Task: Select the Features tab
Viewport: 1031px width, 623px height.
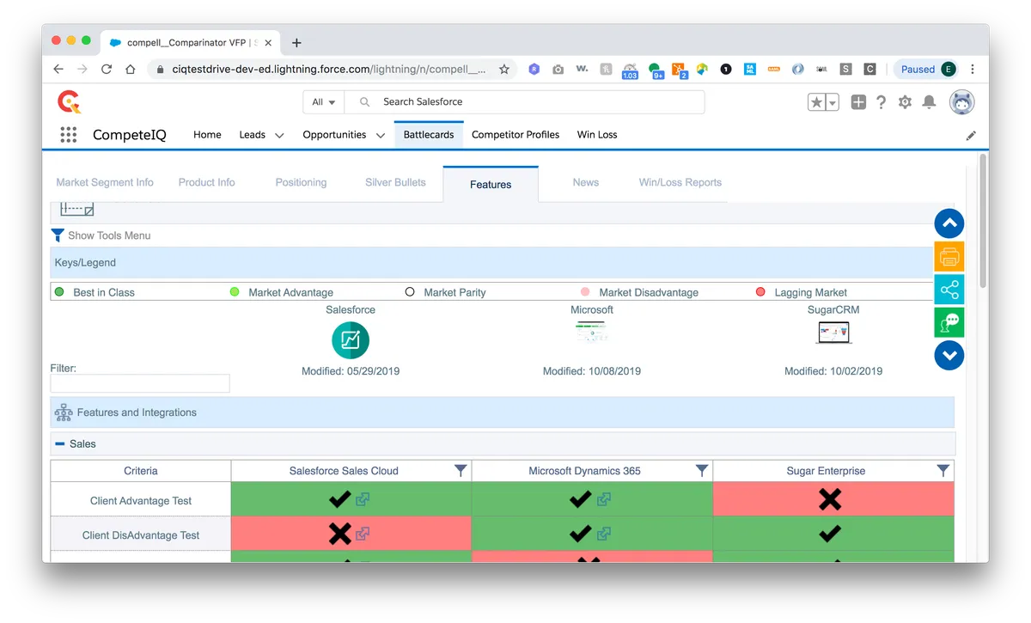Action: click(491, 184)
